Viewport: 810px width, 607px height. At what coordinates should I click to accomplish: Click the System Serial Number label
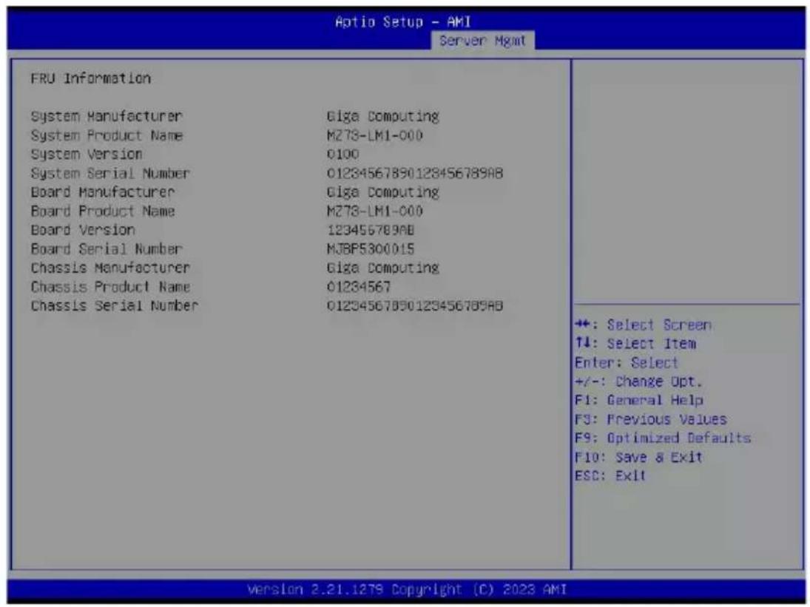[110, 174]
